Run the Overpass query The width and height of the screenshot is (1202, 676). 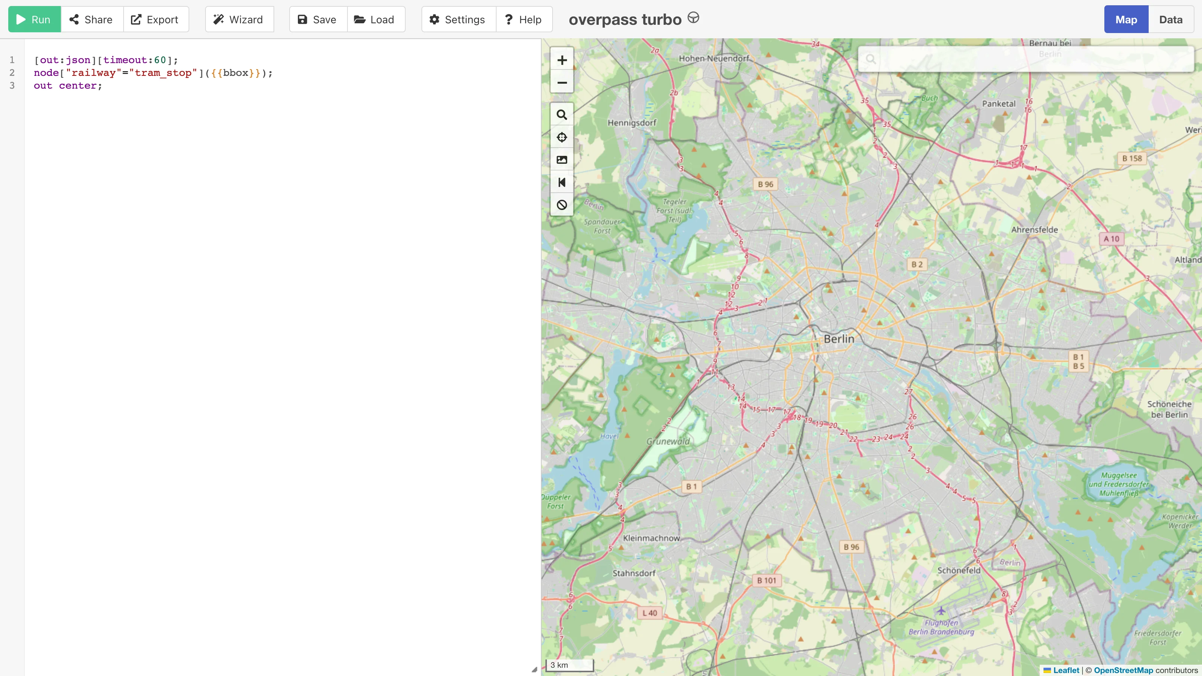(35, 20)
